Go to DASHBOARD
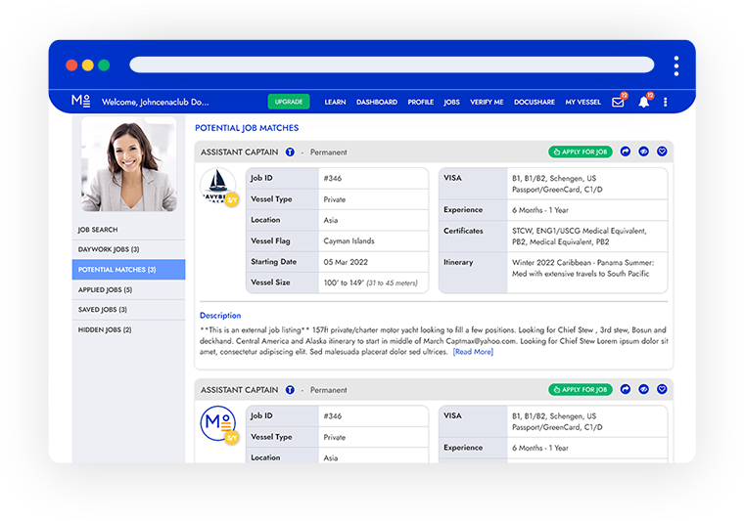This screenshot has height=521, width=744. point(377,102)
